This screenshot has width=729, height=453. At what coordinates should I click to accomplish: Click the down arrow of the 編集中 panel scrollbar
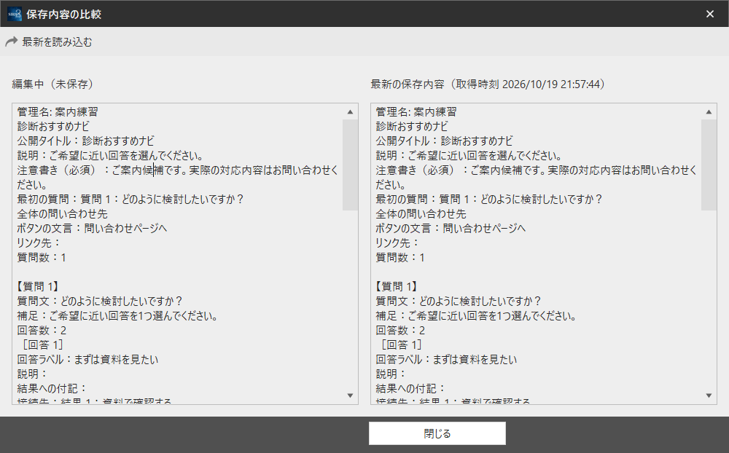click(x=350, y=395)
